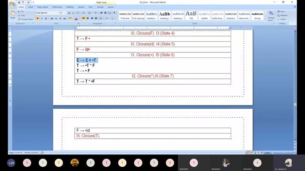Click the Multilevel list icon
Viewport: 305px width, 171px height.
pyautogui.click(x=96, y=13)
